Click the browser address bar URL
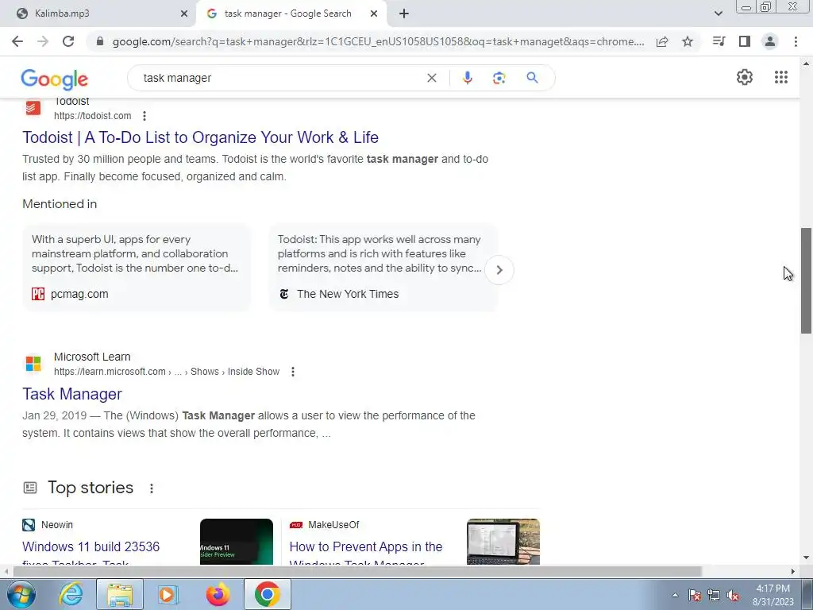Image resolution: width=813 pixels, height=610 pixels. 378,41
